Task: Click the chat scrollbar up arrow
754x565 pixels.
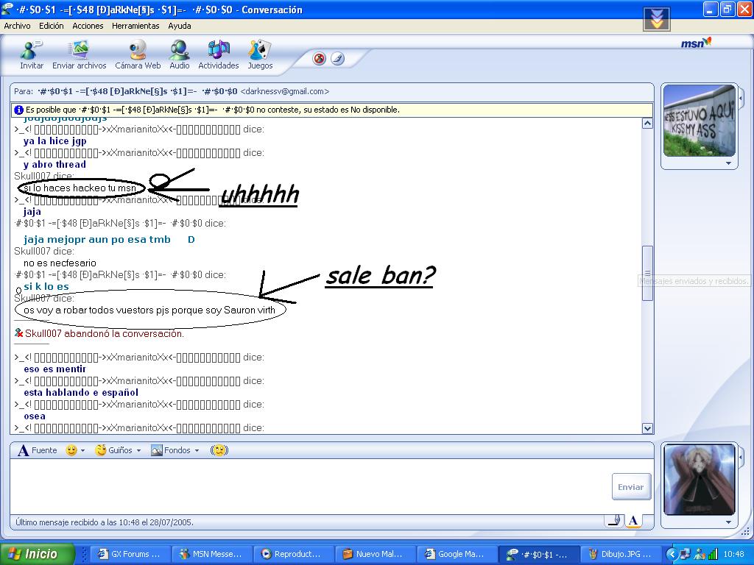Action: (x=647, y=124)
